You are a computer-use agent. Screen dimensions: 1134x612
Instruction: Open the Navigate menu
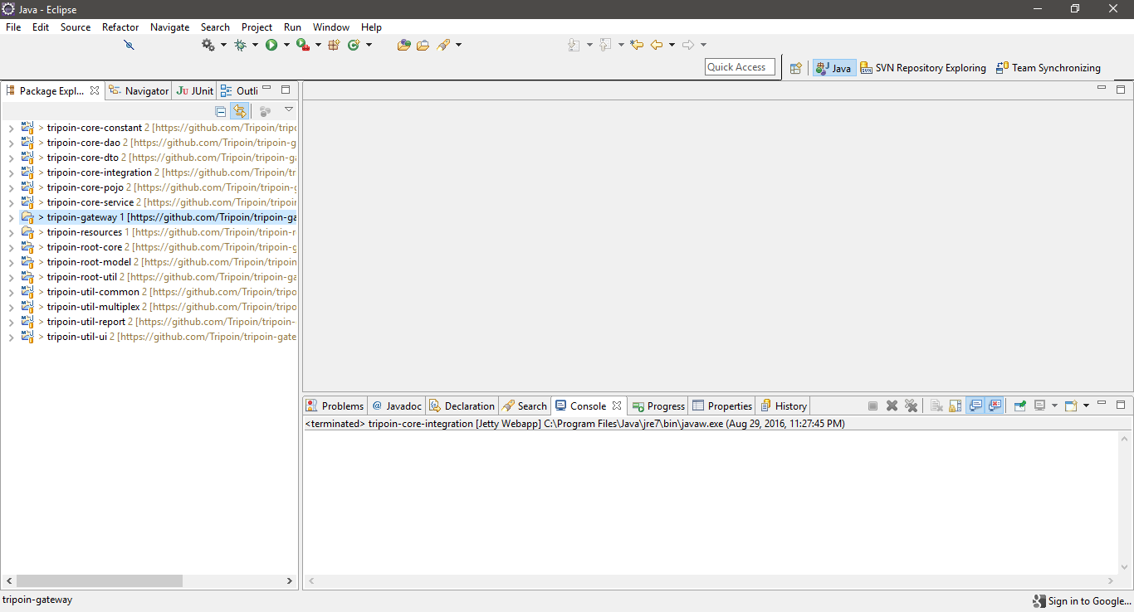click(169, 27)
